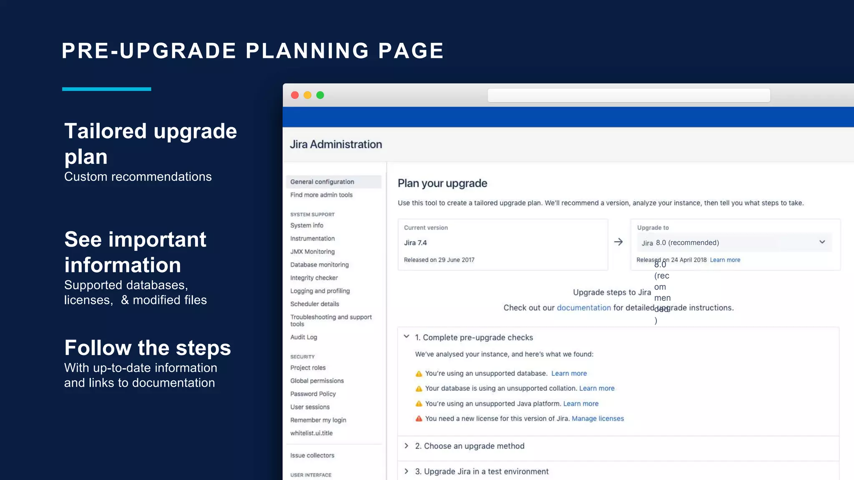Click the red new license error icon
The image size is (854, 480).
(419, 419)
